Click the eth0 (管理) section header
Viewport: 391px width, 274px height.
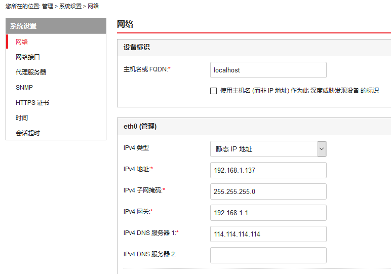click(140, 127)
